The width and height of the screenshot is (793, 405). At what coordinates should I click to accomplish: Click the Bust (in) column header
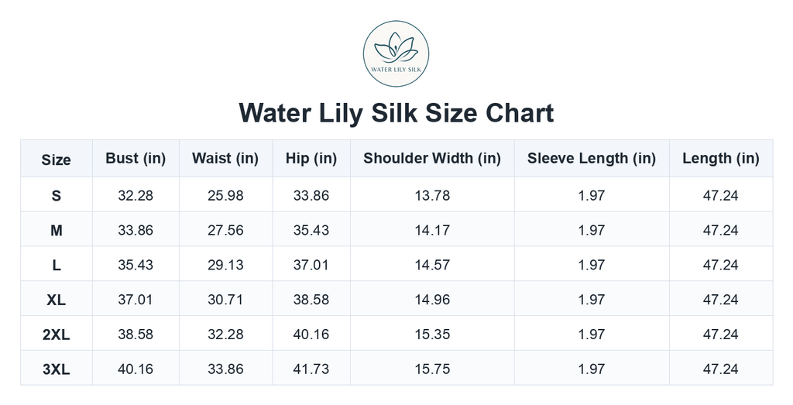tap(136, 158)
